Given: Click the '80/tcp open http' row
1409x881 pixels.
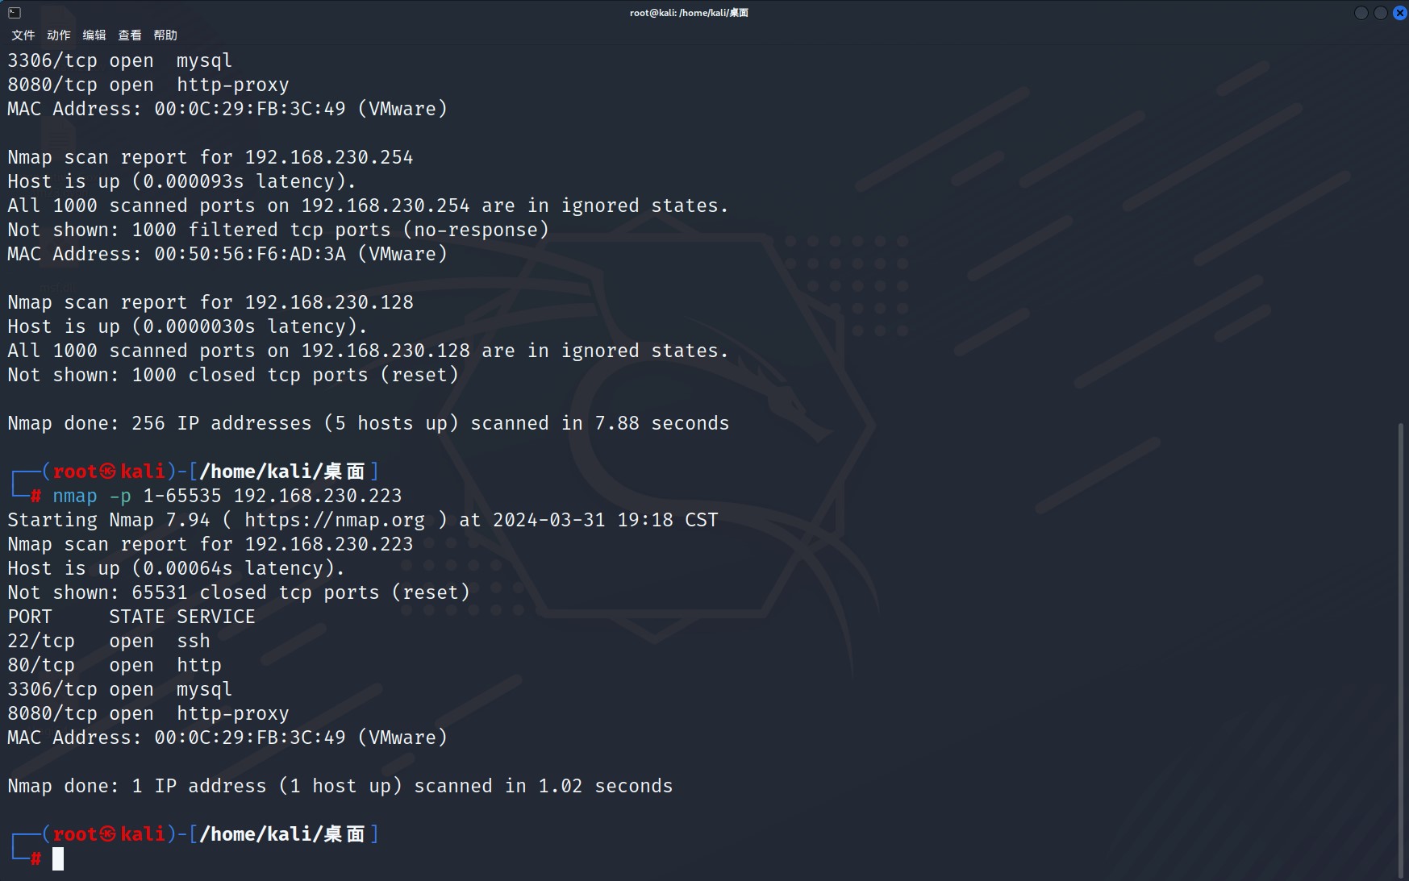Looking at the screenshot, I should click(115, 665).
